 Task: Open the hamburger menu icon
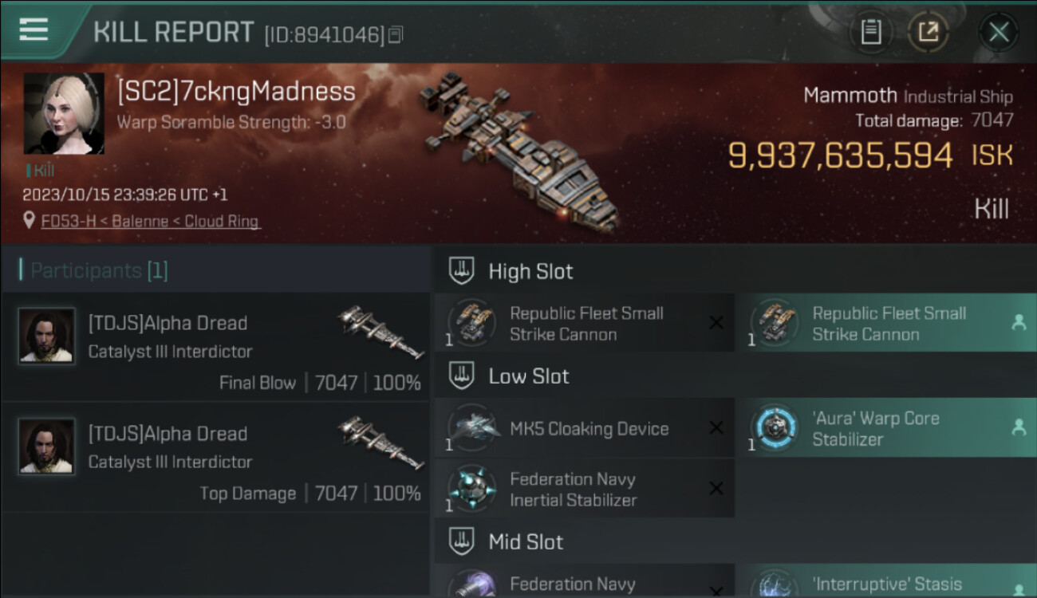point(34,30)
